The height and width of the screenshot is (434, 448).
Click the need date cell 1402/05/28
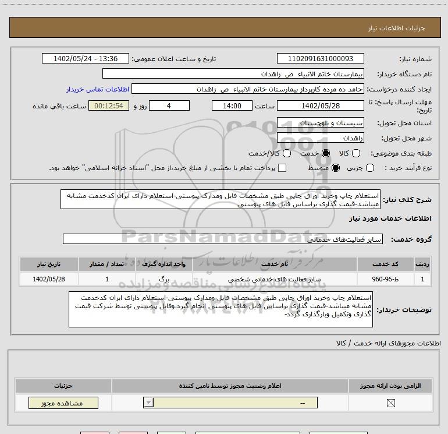49,279
